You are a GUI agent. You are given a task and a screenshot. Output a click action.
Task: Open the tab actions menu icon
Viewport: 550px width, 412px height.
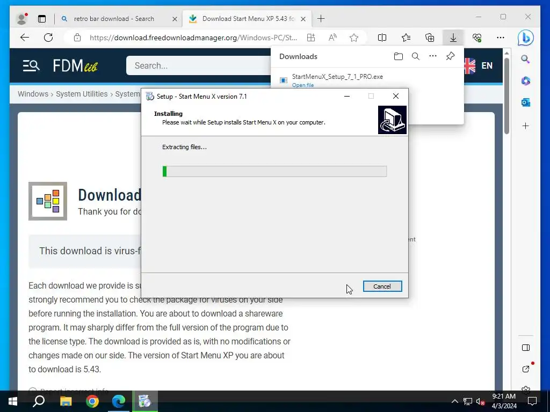pos(42,19)
